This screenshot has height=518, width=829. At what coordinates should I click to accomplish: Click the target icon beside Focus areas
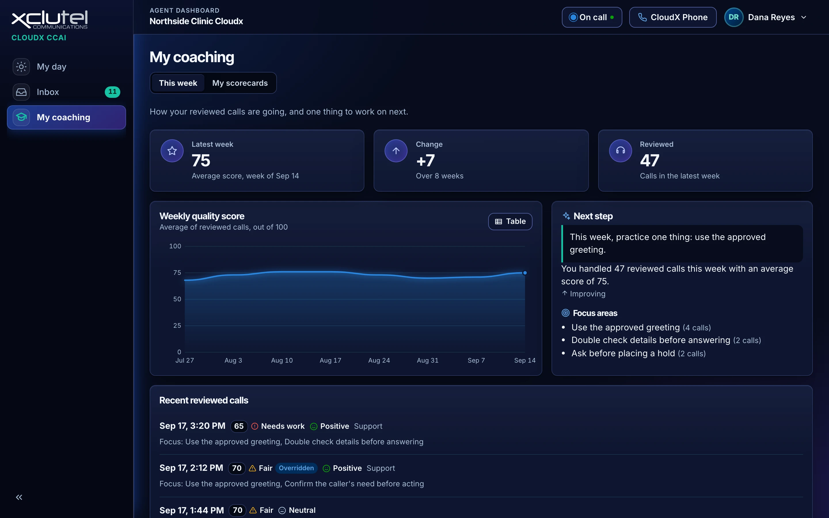point(566,313)
